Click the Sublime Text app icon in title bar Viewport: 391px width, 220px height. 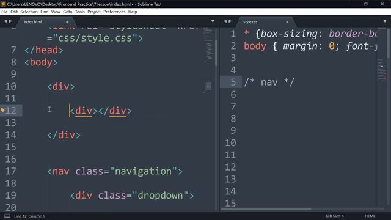(3, 4)
